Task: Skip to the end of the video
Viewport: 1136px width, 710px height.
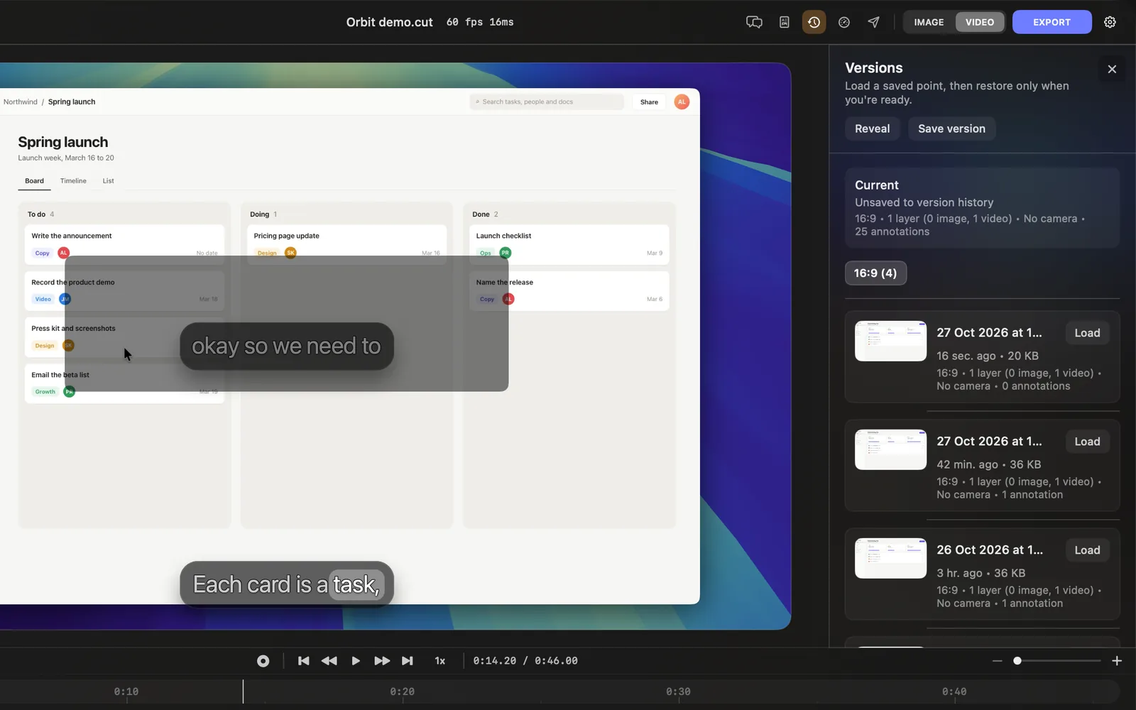Action: pos(407,661)
